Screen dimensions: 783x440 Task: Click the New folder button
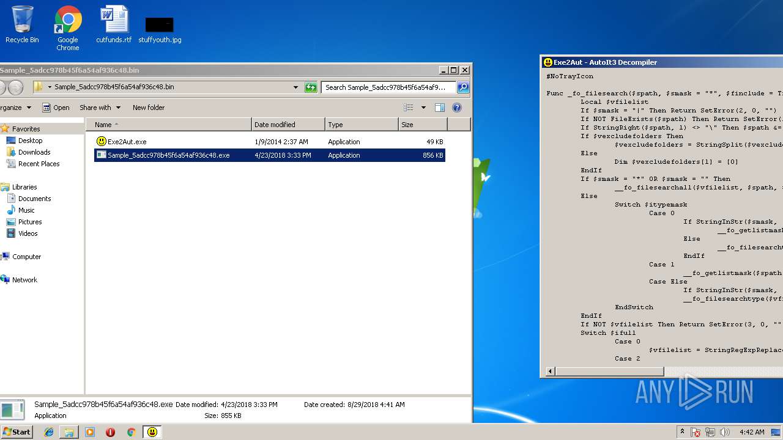coord(149,108)
